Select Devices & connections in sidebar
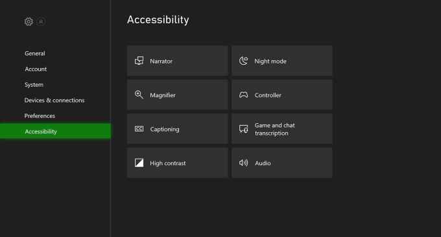The image size is (441, 237). [54, 100]
